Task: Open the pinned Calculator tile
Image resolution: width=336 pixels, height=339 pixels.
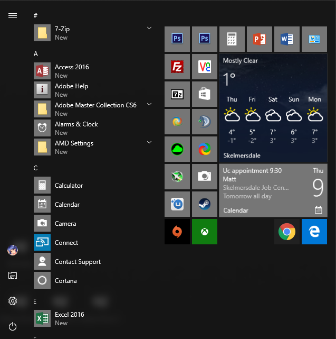Action: [x=232, y=39]
